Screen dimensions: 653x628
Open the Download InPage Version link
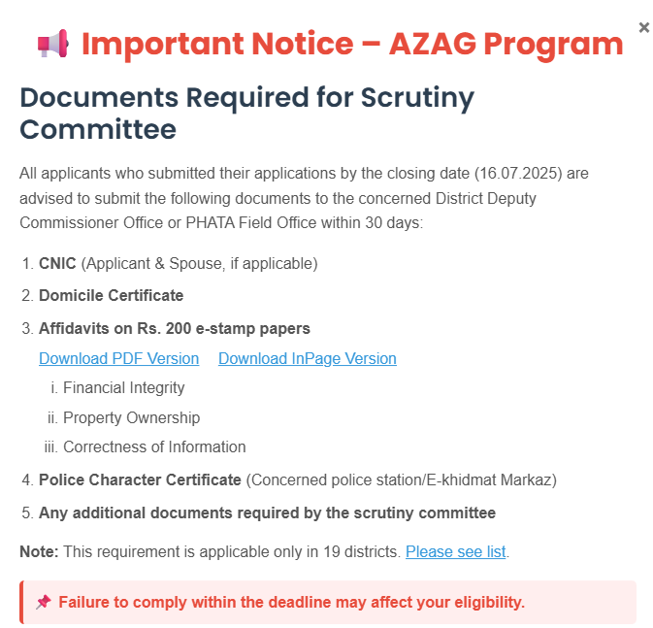click(307, 359)
